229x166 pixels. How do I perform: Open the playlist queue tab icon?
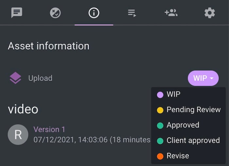[x=132, y=13]
